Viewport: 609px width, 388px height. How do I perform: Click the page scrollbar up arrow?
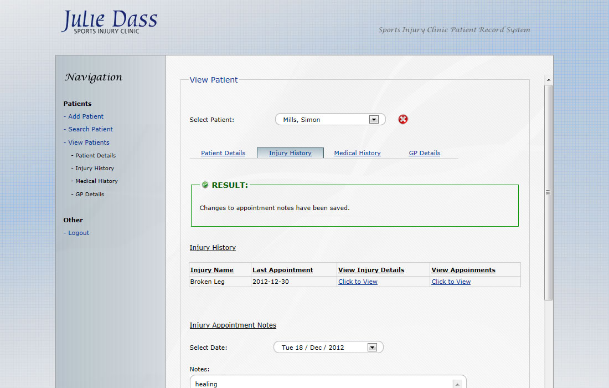tap(548, 80)
